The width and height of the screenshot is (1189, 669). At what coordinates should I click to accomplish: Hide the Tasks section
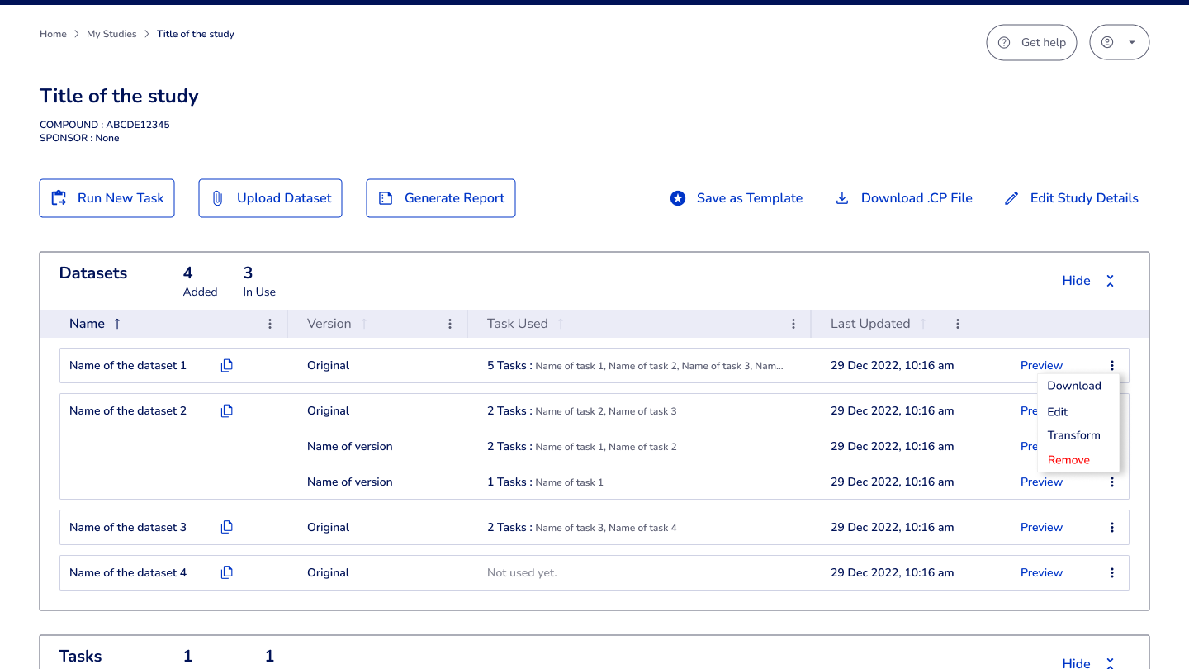point(1088,662)
